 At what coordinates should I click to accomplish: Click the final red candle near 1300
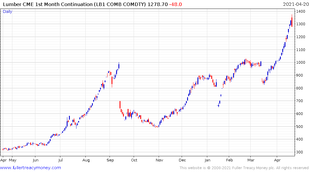[292, 21]
